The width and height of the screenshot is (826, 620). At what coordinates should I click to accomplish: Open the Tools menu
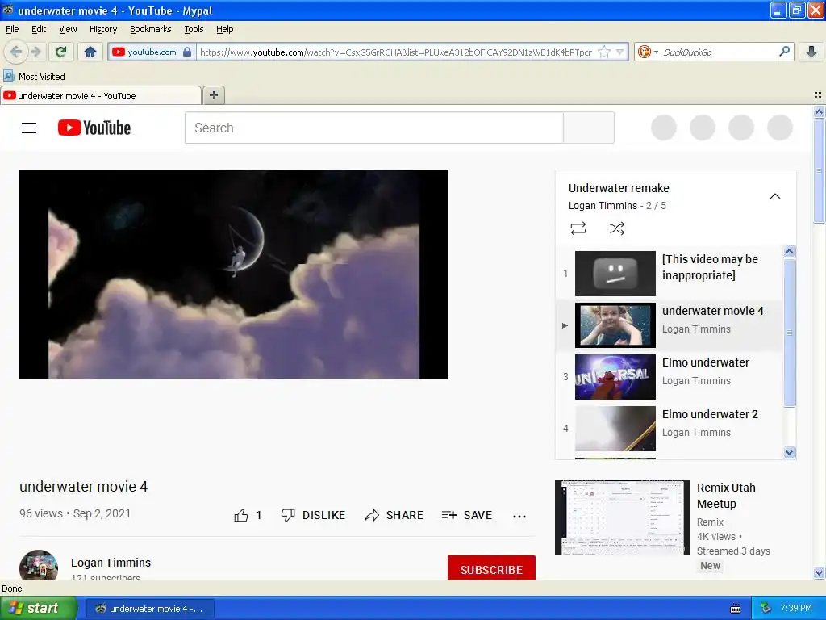click(x=194, y=29)
